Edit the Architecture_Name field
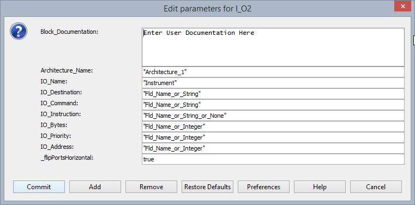The image size is (415, 205). [273, 72]
